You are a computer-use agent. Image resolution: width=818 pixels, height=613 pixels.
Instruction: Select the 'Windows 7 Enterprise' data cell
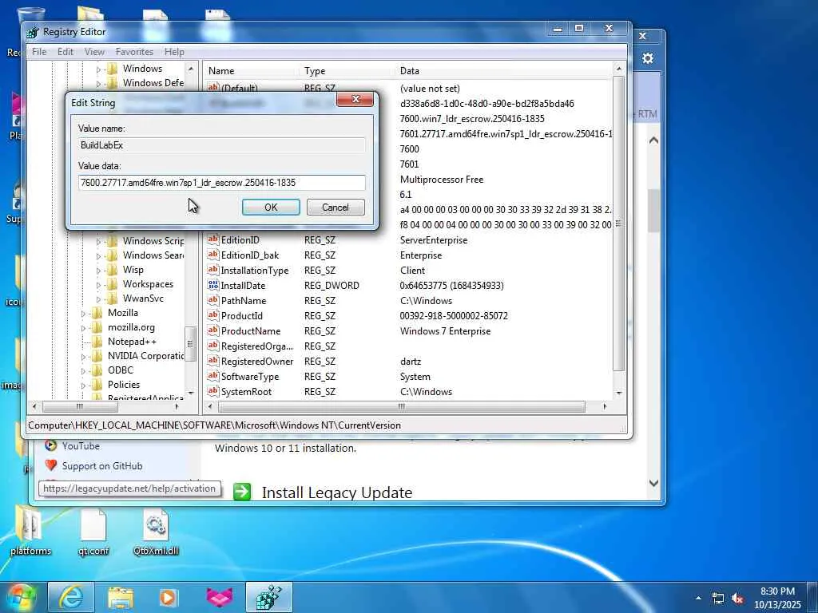pyautogui.click(x=445, y=331)
